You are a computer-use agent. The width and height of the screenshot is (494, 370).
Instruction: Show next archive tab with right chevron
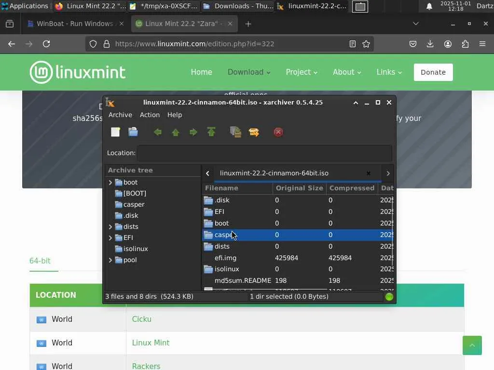pos(388,173)
